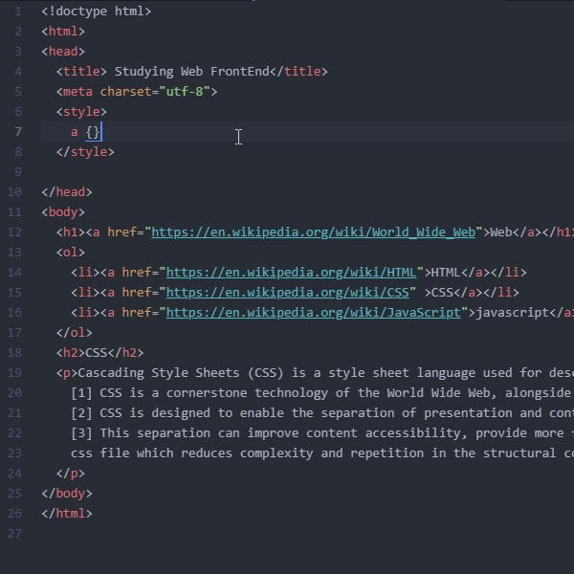Click the wiki/HTML Wikipedia URL
Image resolution: width=574 pixels, height=574 pixels.
click(292, 273)
